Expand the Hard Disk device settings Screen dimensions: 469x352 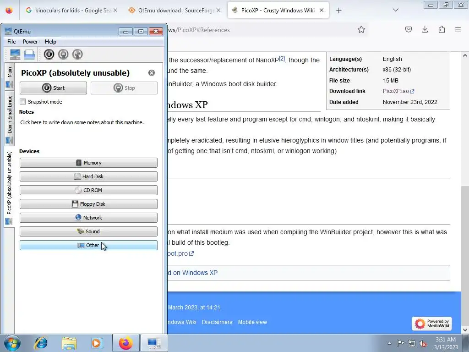pos(88,176)
